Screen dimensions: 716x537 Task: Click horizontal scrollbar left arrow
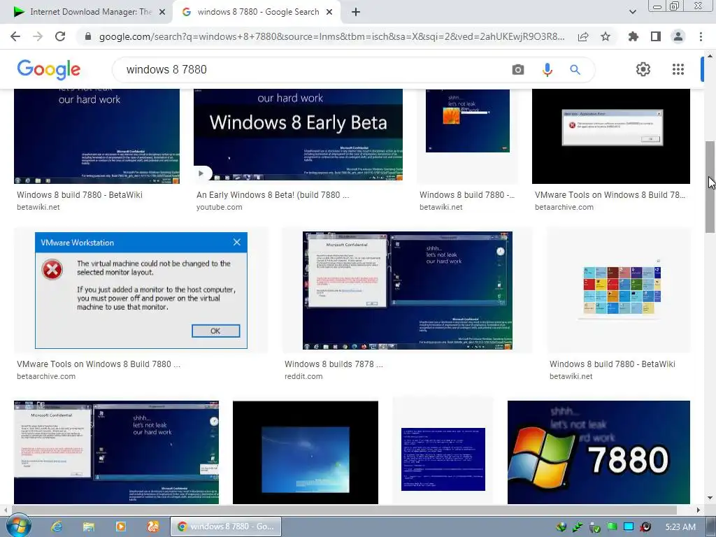point(6,510)
